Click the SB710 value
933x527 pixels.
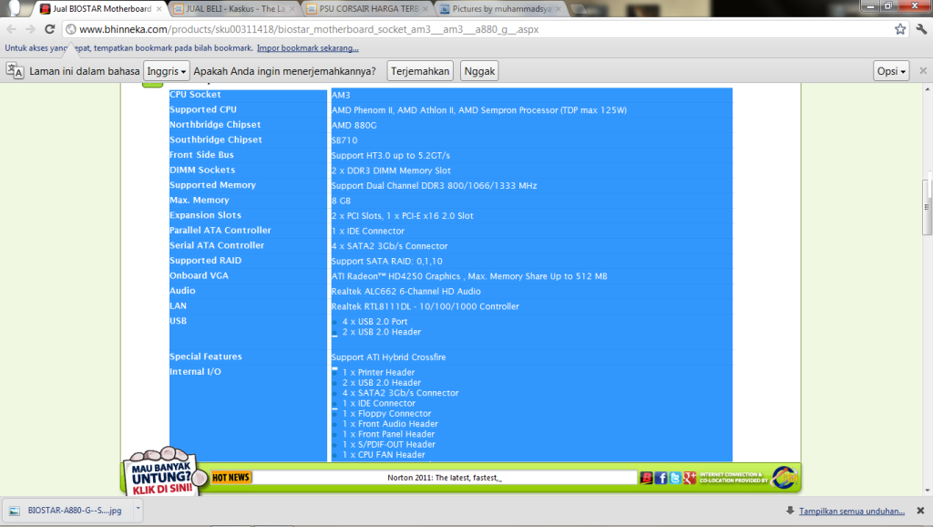coord(344,140)
